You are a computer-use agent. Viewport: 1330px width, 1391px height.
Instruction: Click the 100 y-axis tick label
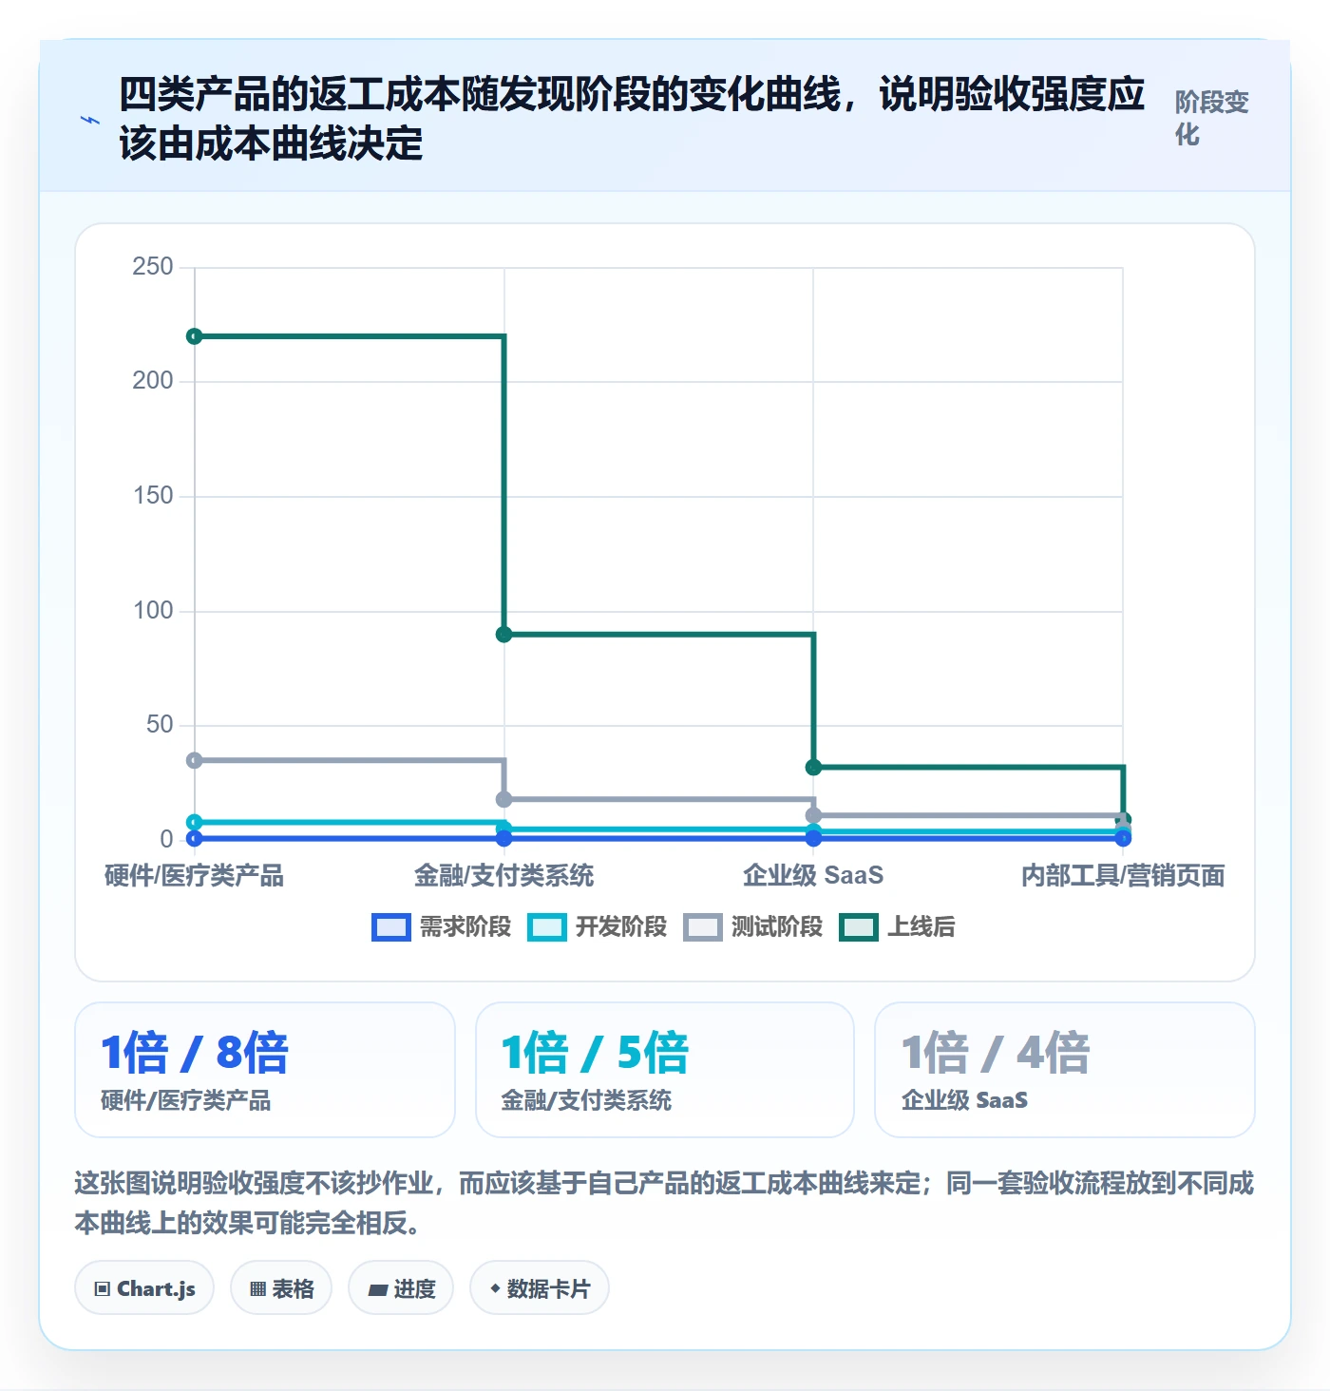point(153,611)
